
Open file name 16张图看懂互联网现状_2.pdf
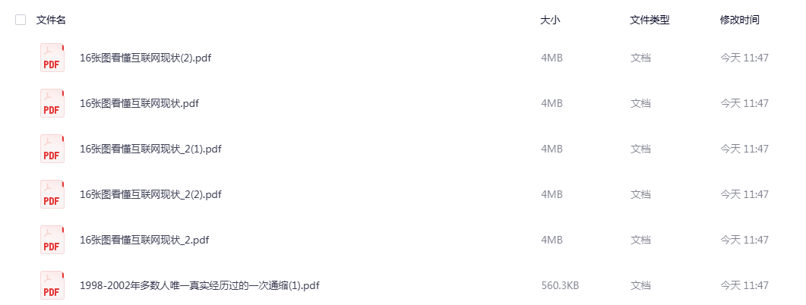144,241
